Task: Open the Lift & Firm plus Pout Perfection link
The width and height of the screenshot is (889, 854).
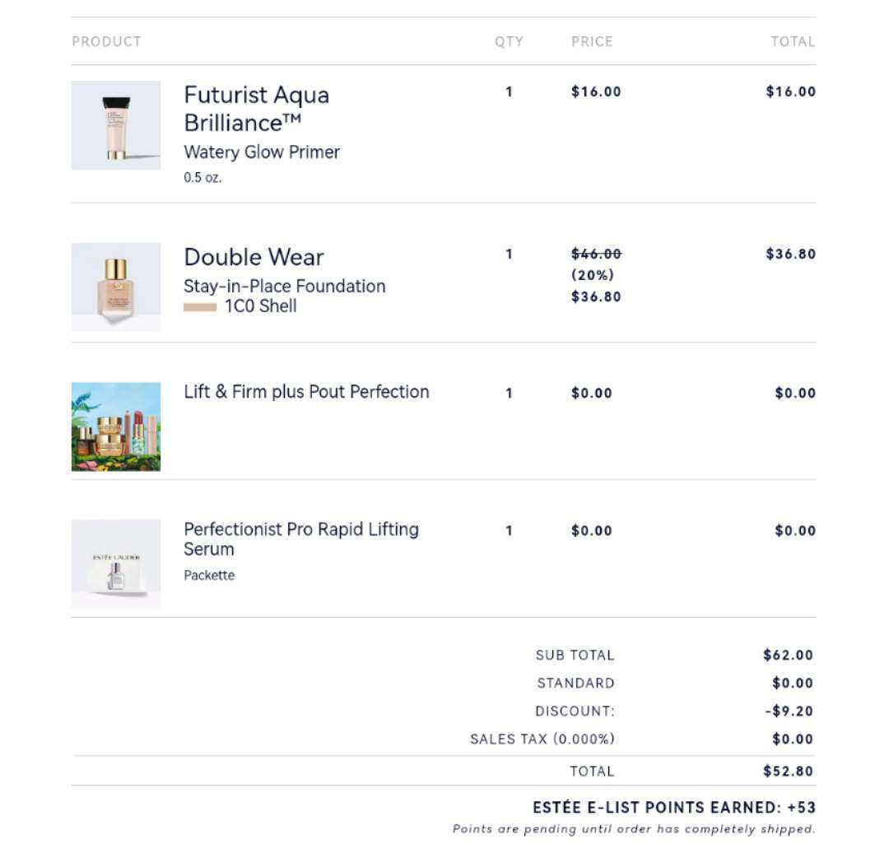Action: pyautogui.click(x=306, y=392)
